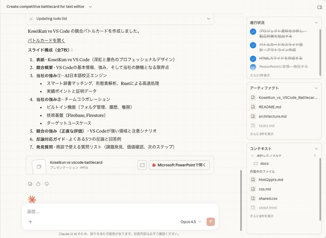The width and height of the screenshot is (326, 238).
Task: Click the artifact preview icon beside the PowerPoint button
Action: (x=142, y=165)
